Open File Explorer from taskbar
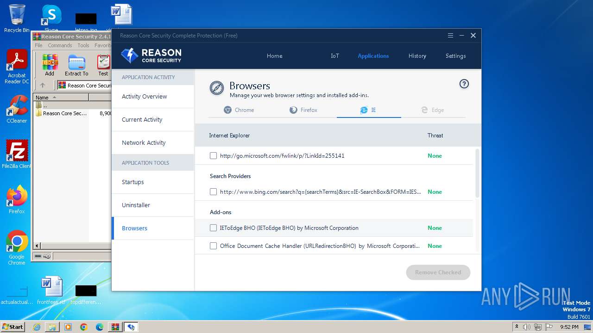Screen dimensions: 593x333 pos(52,327)
